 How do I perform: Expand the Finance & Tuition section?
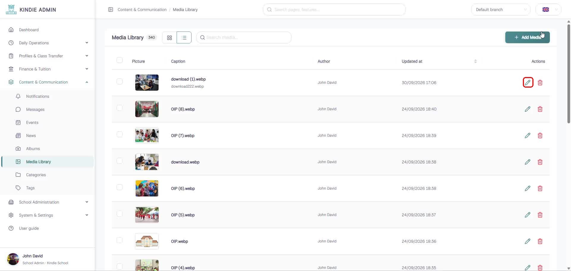pyautogui.click(x=48, y=69)
